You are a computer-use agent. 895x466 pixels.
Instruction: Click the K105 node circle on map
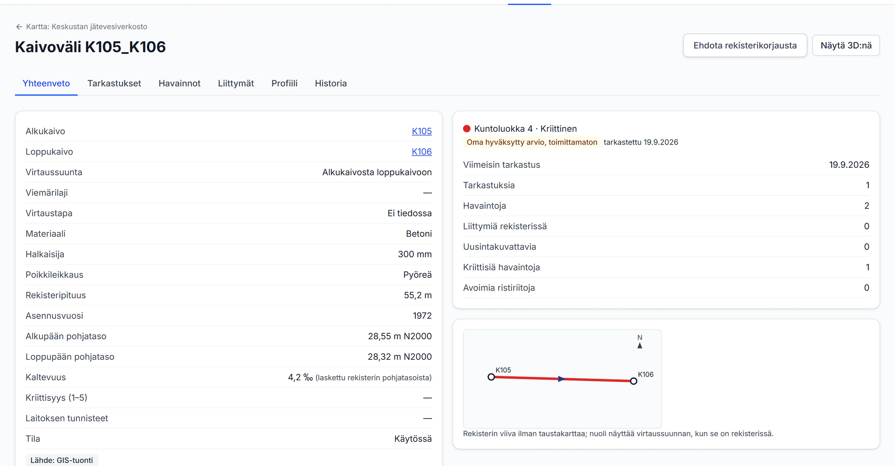click(x=491, y=377)
